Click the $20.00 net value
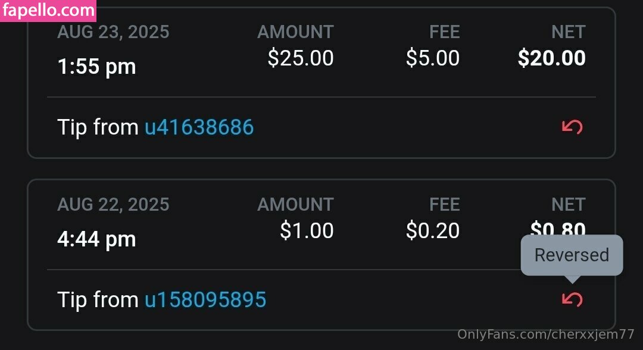The height and width of the screenshot is (350, 643). pos(552,58)
